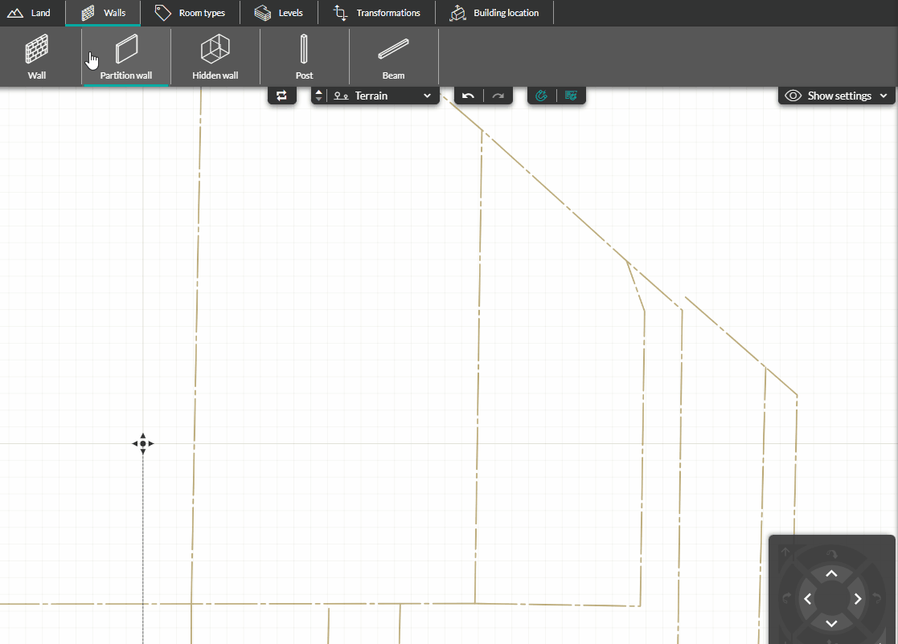
Task: Undo the last action
Action: click(468, 95)
